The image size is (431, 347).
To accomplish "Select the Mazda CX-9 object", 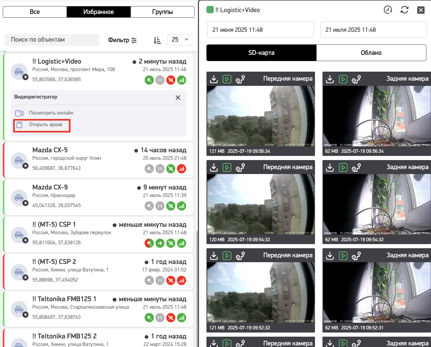I will (x=50, y=187).
